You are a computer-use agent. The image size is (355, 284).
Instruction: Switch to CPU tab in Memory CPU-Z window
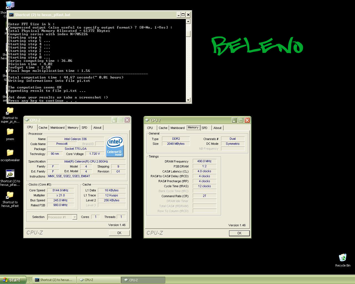pyautogui.click(x=150, y=128)
